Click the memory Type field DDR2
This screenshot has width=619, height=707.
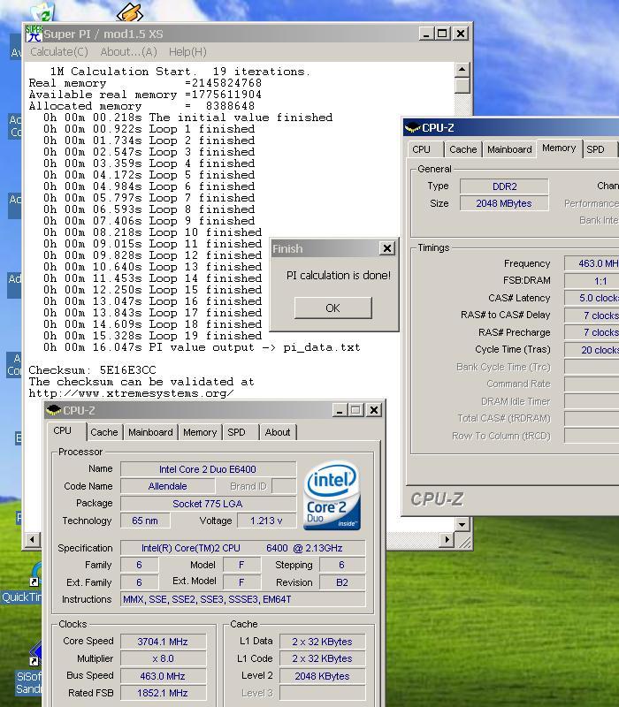(504, 186)
